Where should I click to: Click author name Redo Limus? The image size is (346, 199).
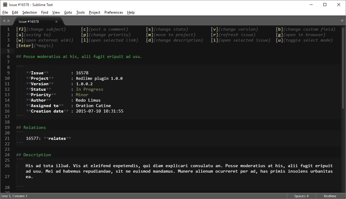click(x=88, y=100)
